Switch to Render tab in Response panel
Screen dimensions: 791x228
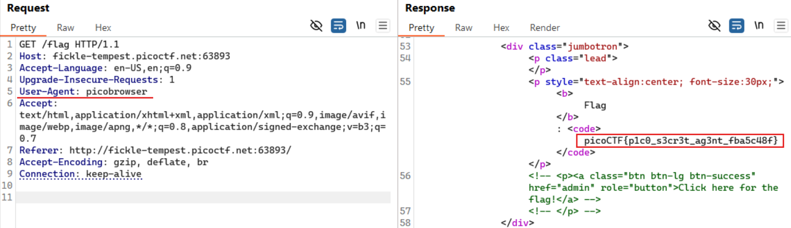(x=545, y=28)
